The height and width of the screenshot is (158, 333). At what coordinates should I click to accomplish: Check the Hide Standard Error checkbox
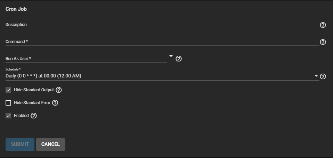8,103
